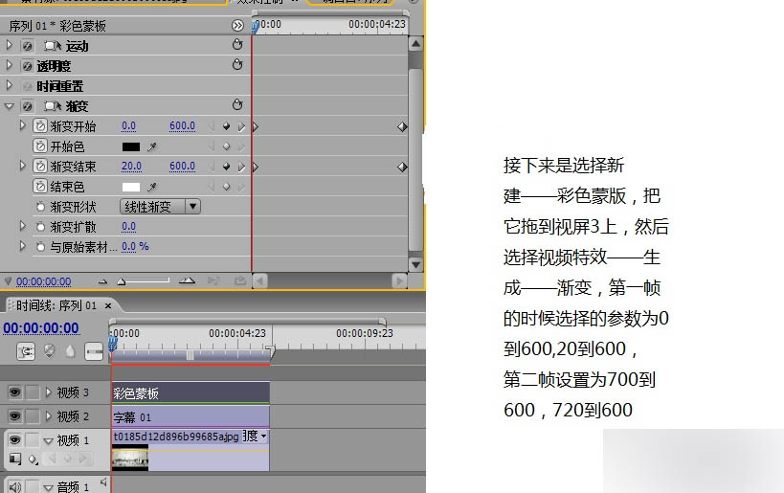The height and width of the screenshot is (493, 784).
Task: Pick the 开始色 eyedropper
Action: tap(152, 146)
